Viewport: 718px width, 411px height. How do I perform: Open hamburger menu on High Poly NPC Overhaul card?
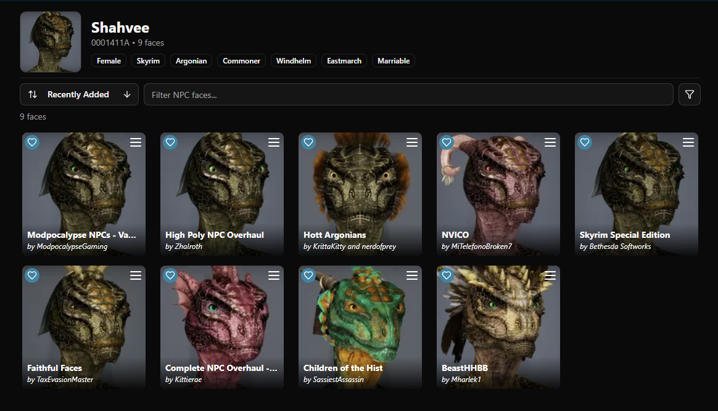[x=274, y=142]
